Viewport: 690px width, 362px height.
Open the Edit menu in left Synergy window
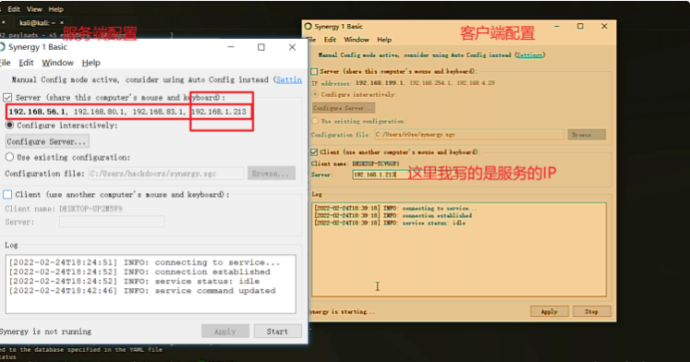tap(26, 63)
